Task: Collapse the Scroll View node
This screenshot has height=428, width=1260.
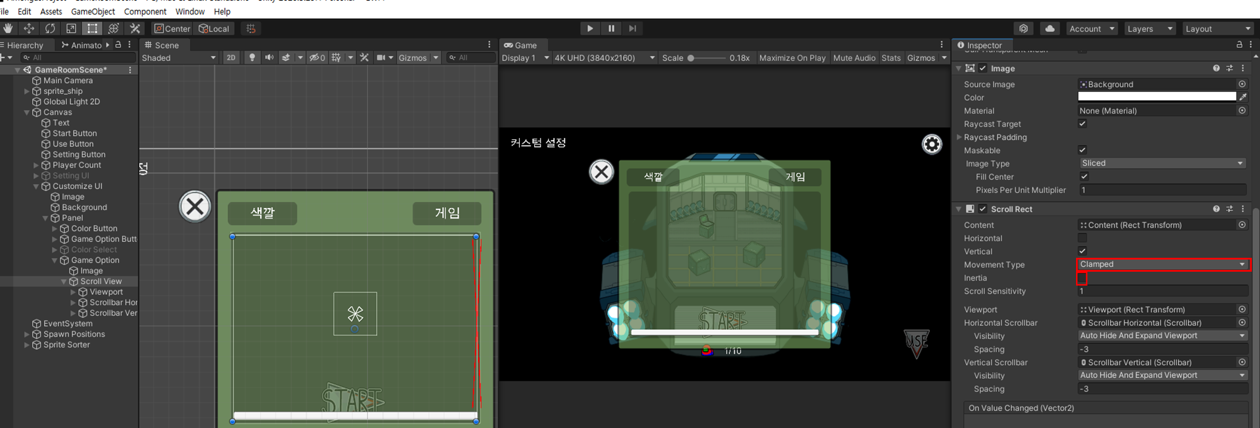Action: click(64, 281)
